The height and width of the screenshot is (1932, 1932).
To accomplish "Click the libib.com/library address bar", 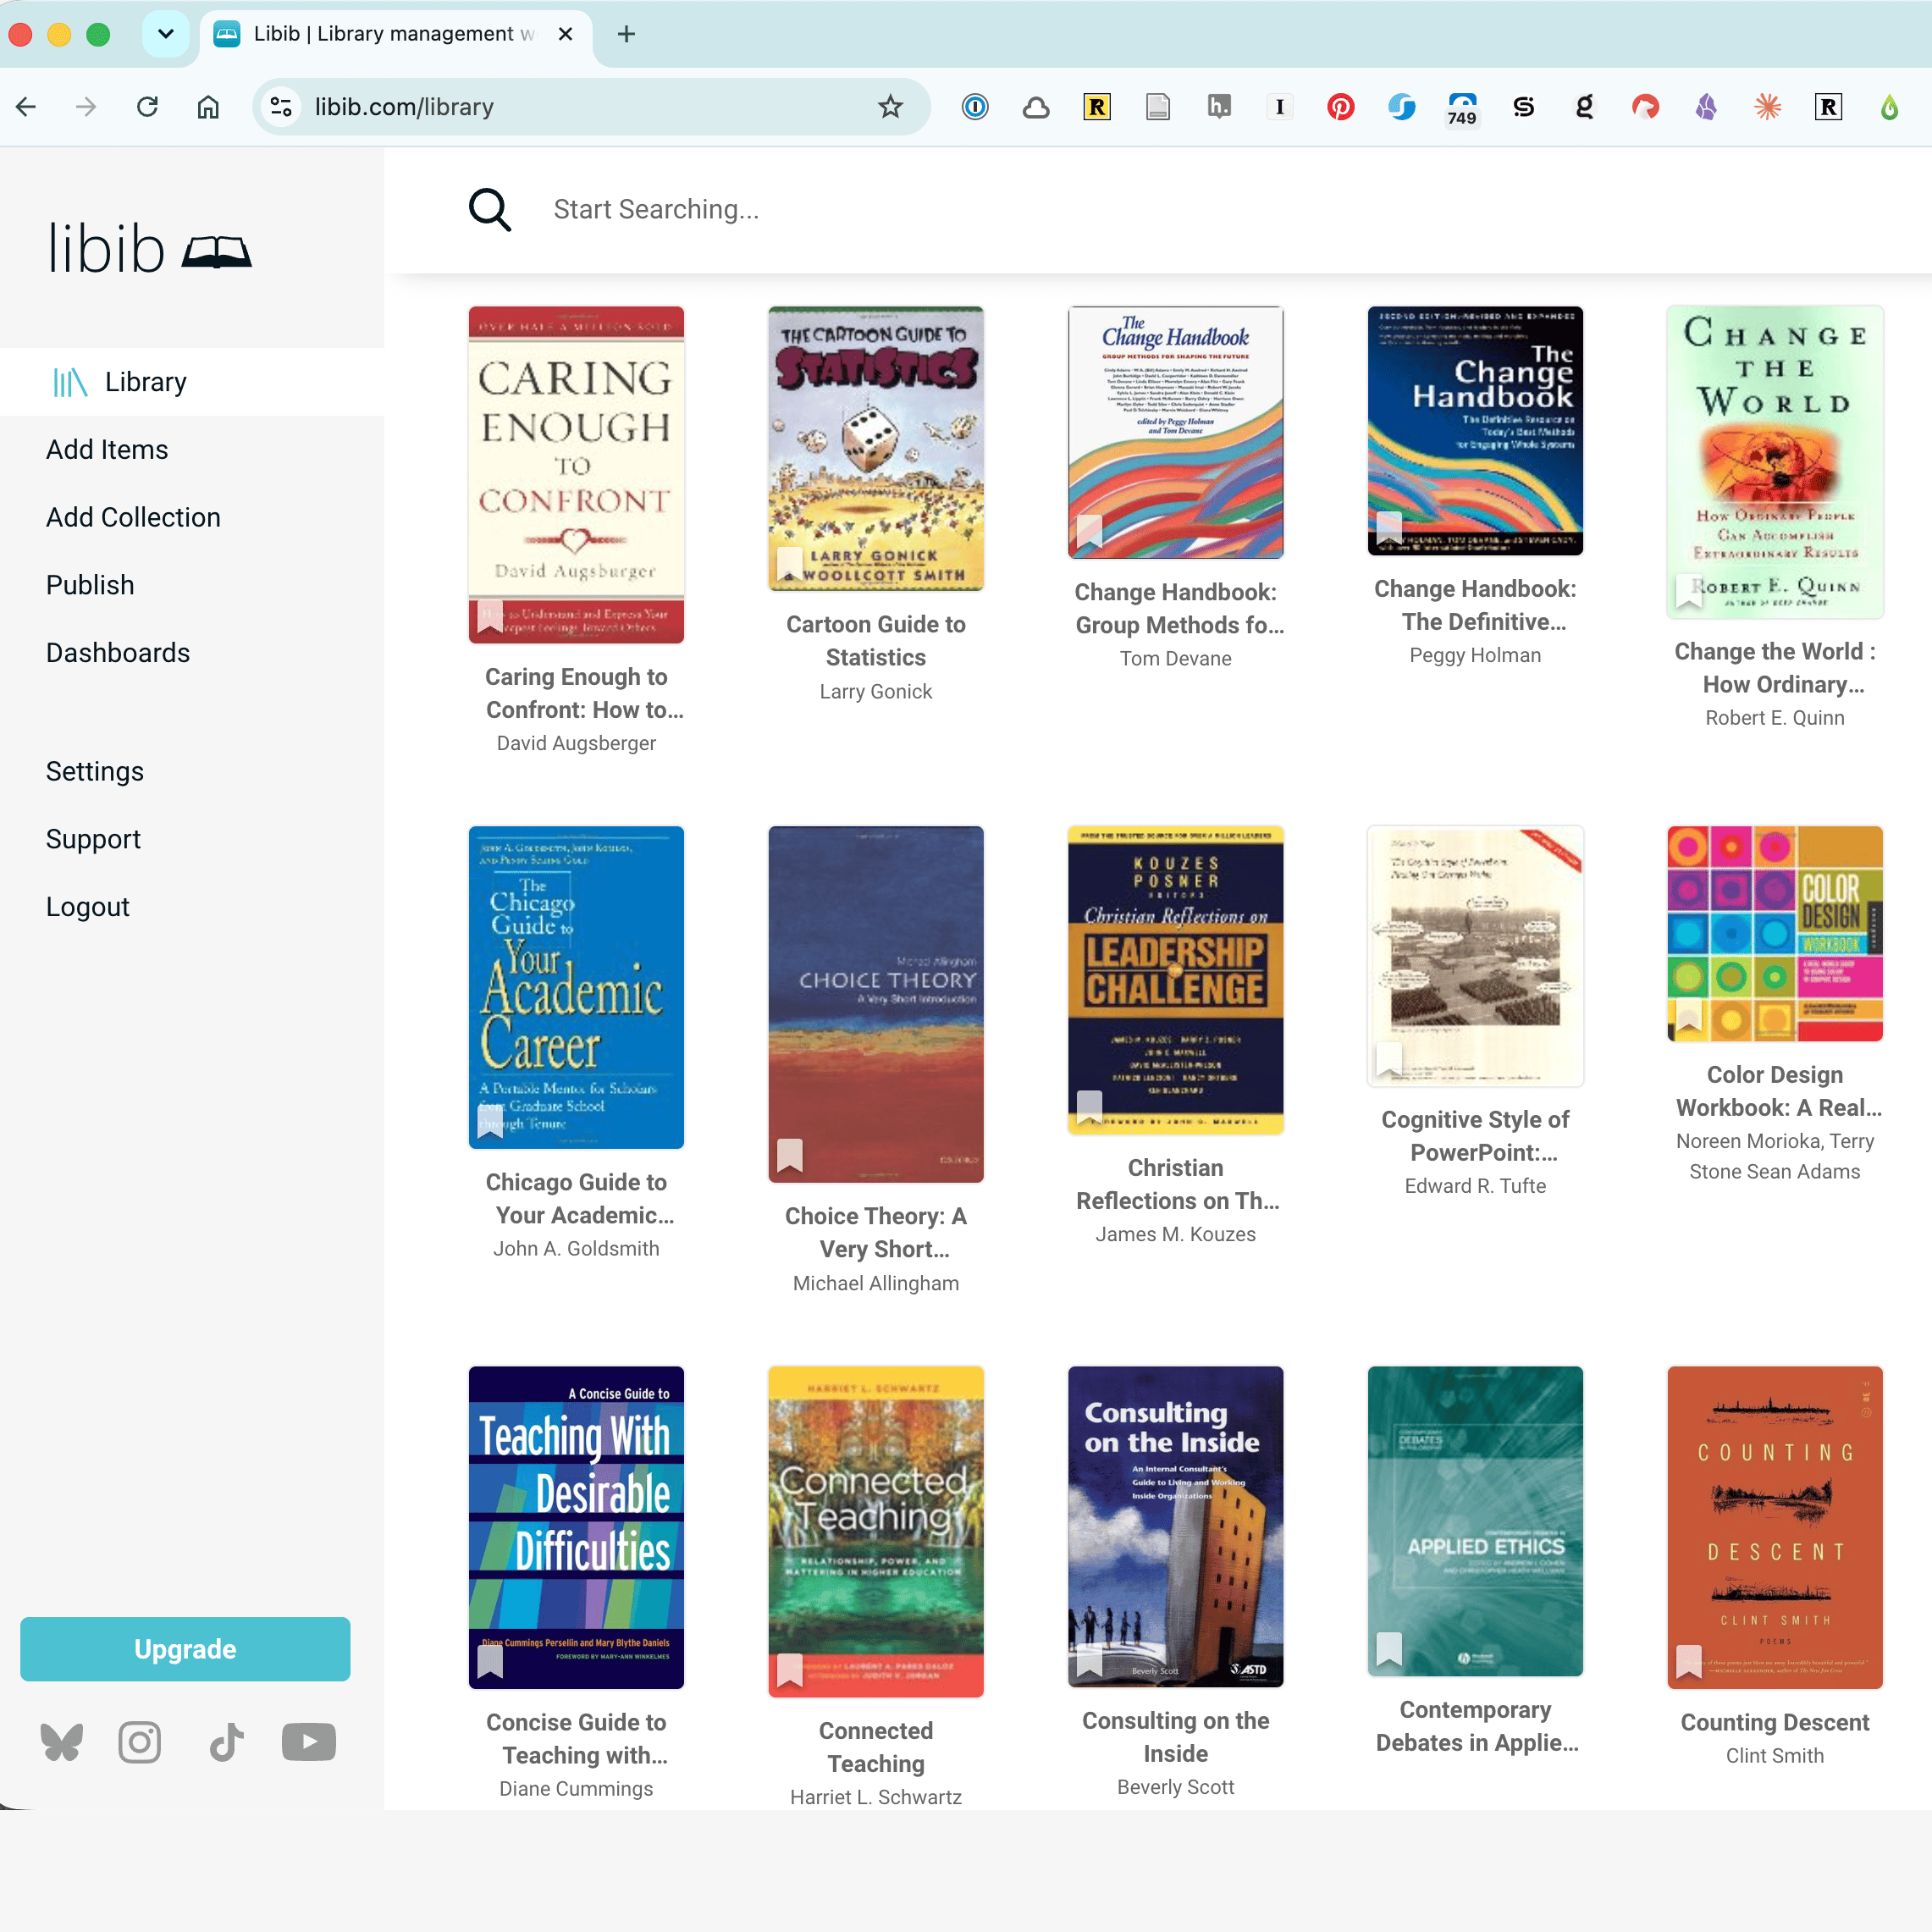I will pos(590,107).
